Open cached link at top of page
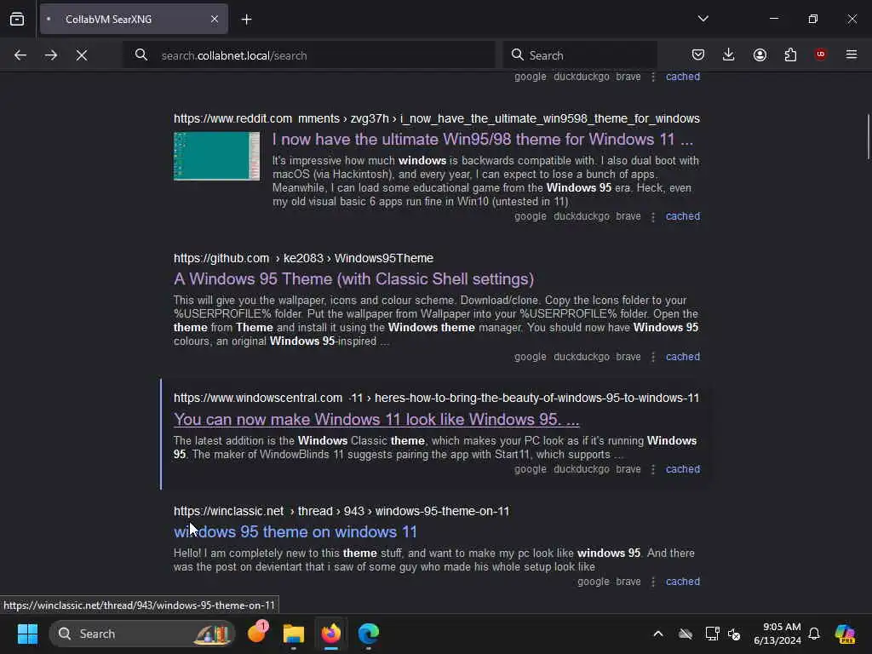Image resolution: width=872 pixels, height=654 pixels. pos(683,77)
